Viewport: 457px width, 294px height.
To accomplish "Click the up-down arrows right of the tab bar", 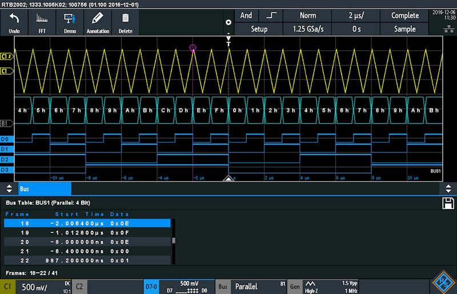I will point(448,188).
